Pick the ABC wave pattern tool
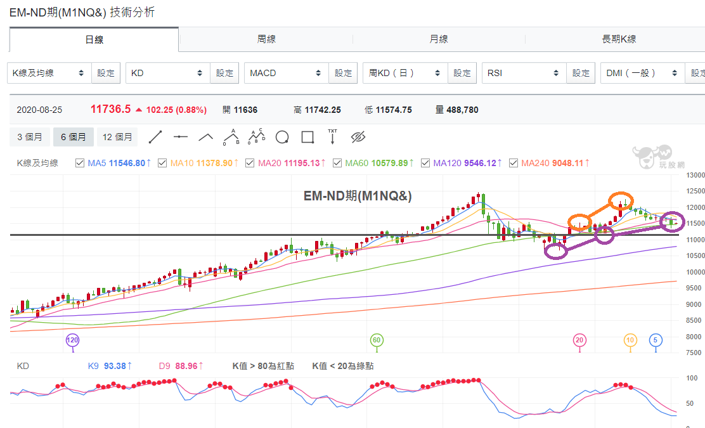Viewport: 705px width, 428px height. (x=231, y=137)
